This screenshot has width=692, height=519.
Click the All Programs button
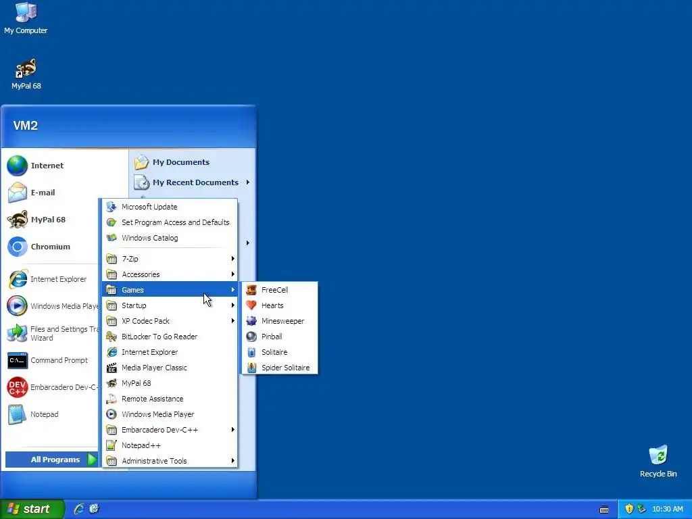pos(51,460)
